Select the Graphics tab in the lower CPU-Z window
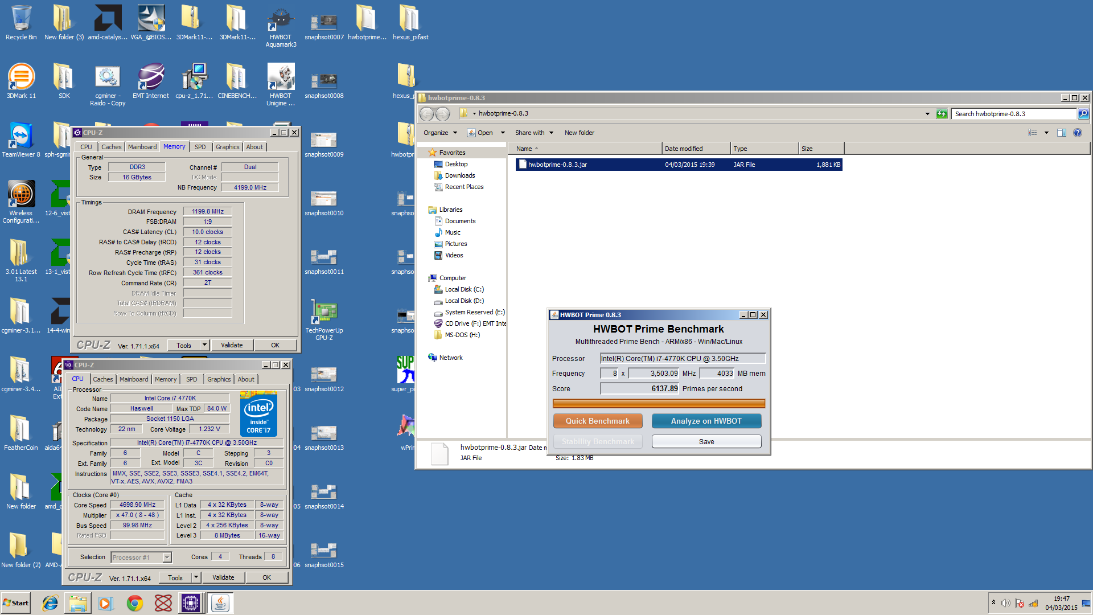The width and height of the screenshot is (1093, 615). [x=219, y=379]
